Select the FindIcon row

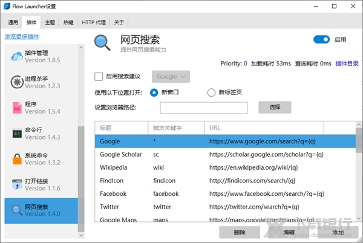225,181
